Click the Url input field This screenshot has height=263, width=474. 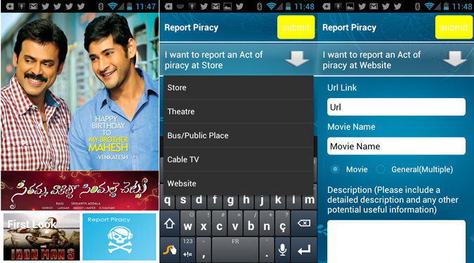click(396, 107)
